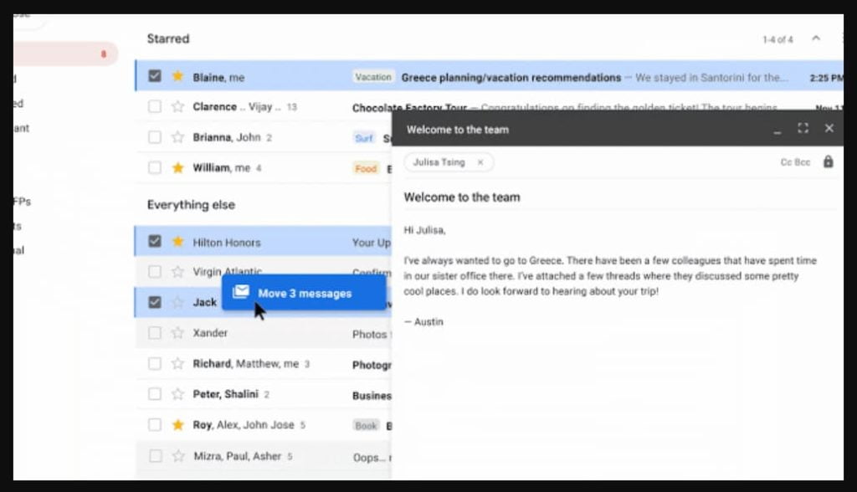Unstar the Hilton Honors email
The height and width of the screenshot is (492, 857).
tap(177, 241)
